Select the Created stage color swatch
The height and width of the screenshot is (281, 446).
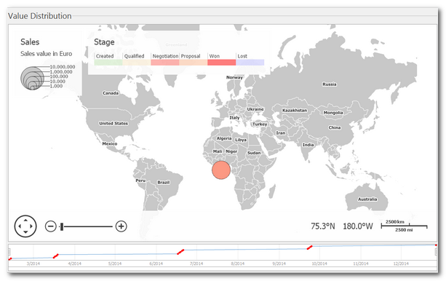tap(108, 63)
